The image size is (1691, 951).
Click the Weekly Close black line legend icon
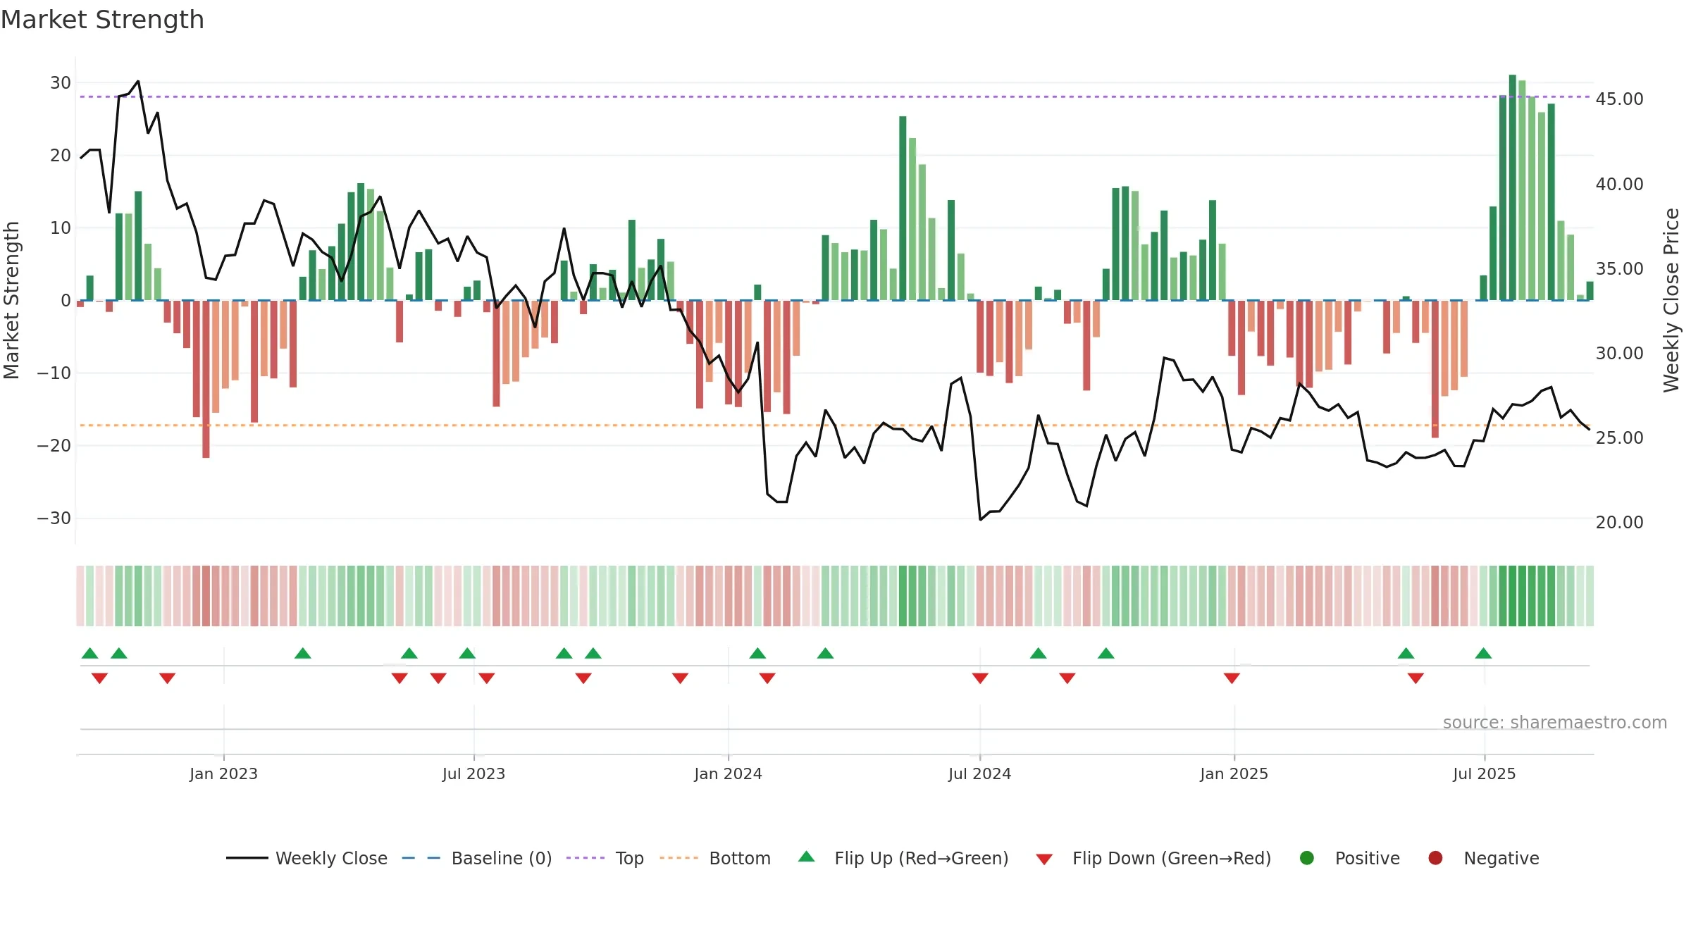[x=247, y=858]
